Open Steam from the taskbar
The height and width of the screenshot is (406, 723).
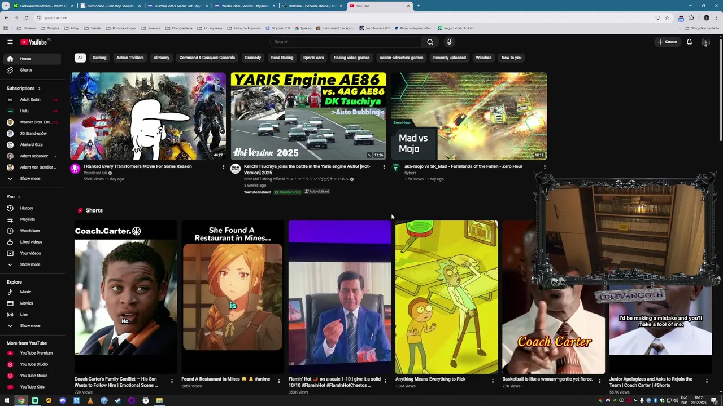(x=117, y=401)
